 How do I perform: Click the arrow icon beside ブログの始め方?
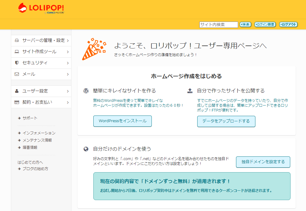click(19, 169)
